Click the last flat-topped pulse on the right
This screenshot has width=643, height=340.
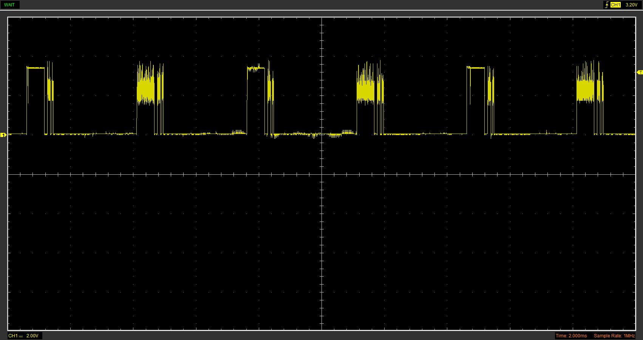tap(476, 68)
